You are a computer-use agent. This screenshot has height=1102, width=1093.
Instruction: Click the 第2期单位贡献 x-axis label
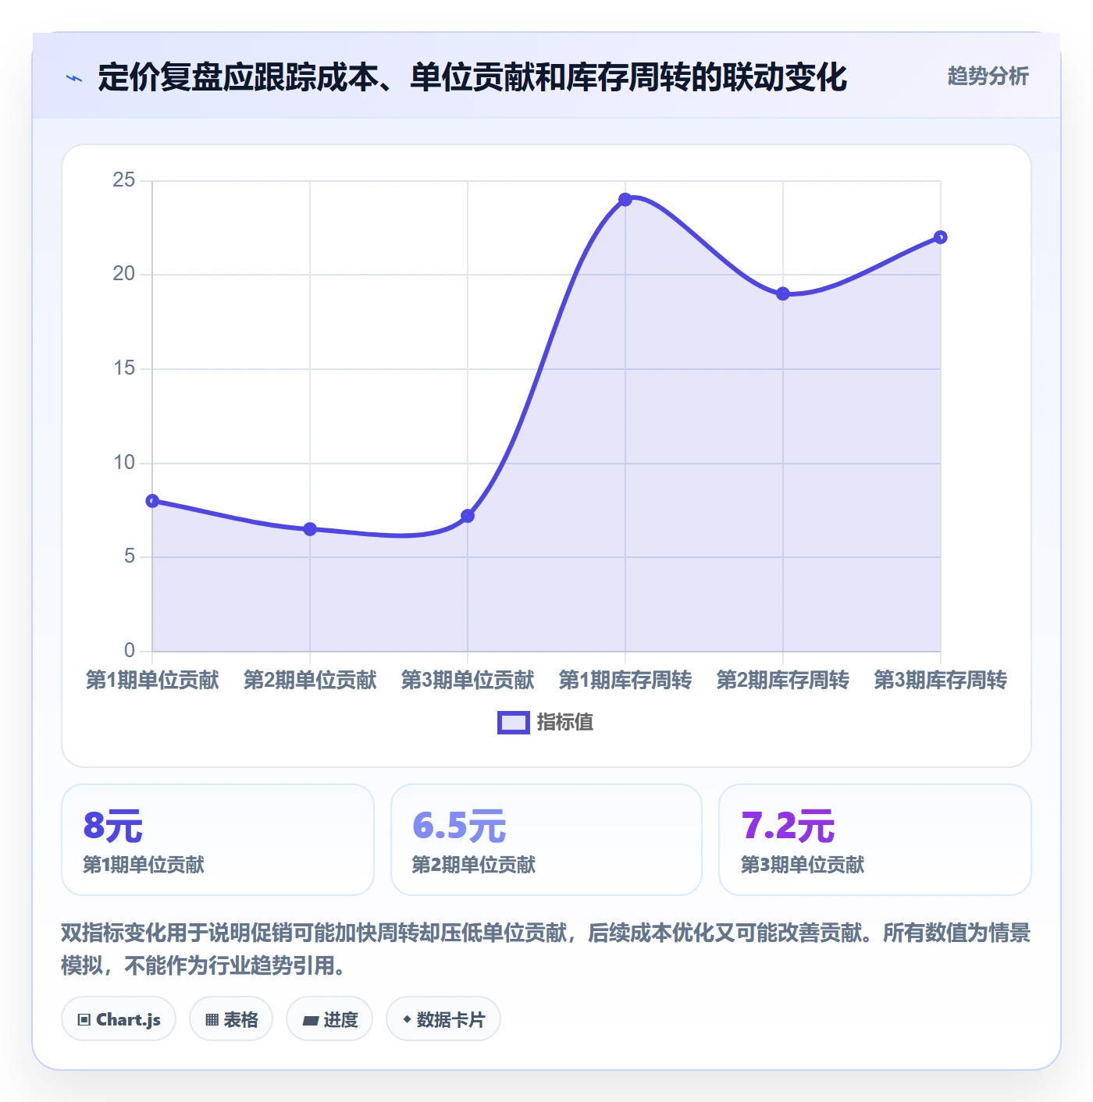pyautogui.click(x=310, y=681)
